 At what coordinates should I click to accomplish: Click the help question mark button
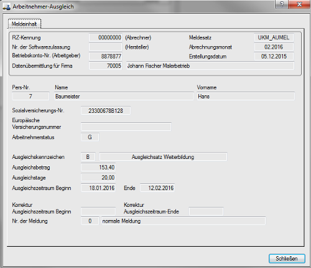[x=282, y=4]
